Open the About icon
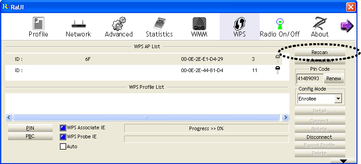Screen dimensions: 361x164 click(x=320, y=23)
